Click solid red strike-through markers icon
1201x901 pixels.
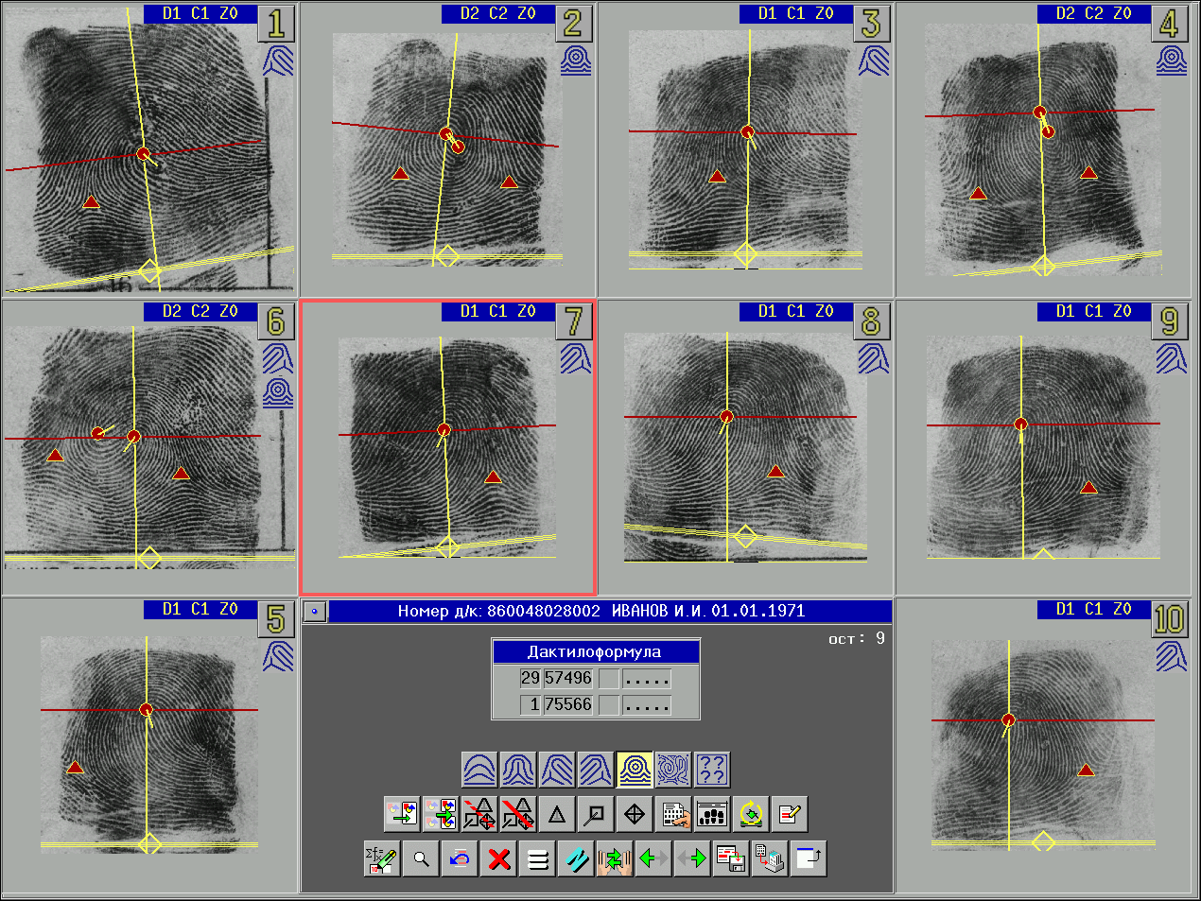(x=518, y=813)
